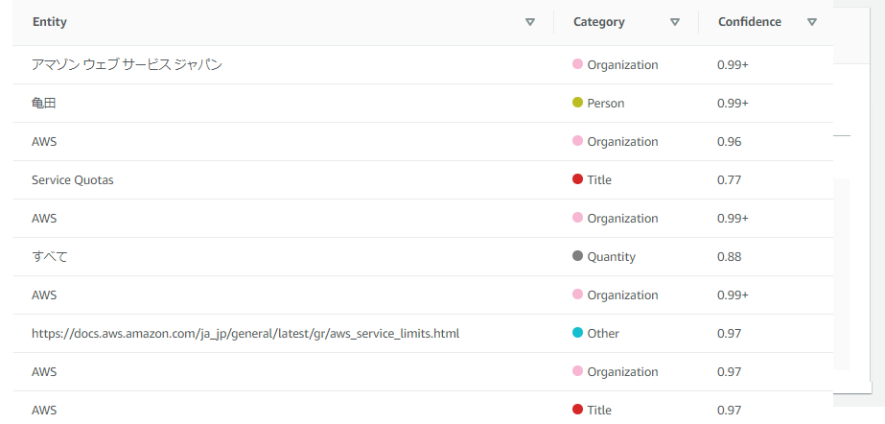Click red Title dot in Service Quotas row

(577, 179)
